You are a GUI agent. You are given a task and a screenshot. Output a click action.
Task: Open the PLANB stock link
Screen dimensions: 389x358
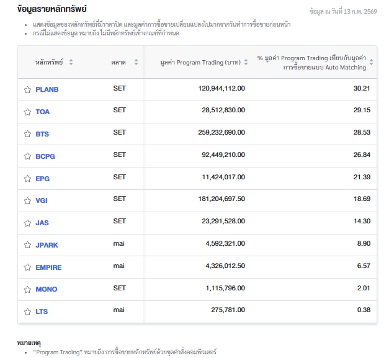point(47,89)
